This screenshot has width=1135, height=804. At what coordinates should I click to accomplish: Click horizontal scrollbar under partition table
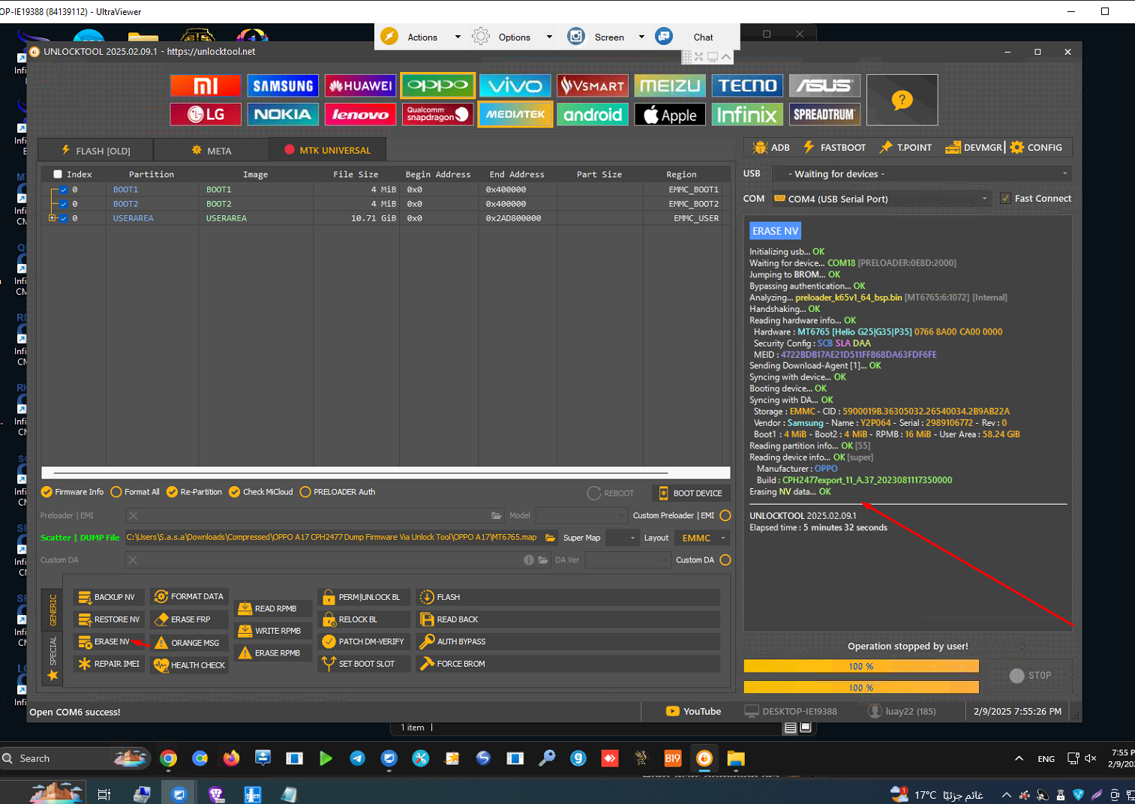[x=386, y=473]
